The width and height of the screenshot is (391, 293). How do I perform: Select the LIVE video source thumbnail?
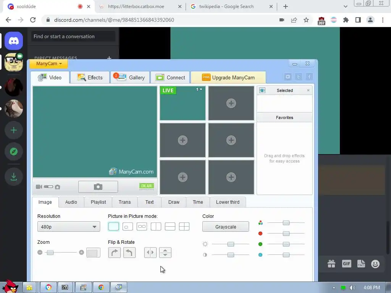pos(183,103)
